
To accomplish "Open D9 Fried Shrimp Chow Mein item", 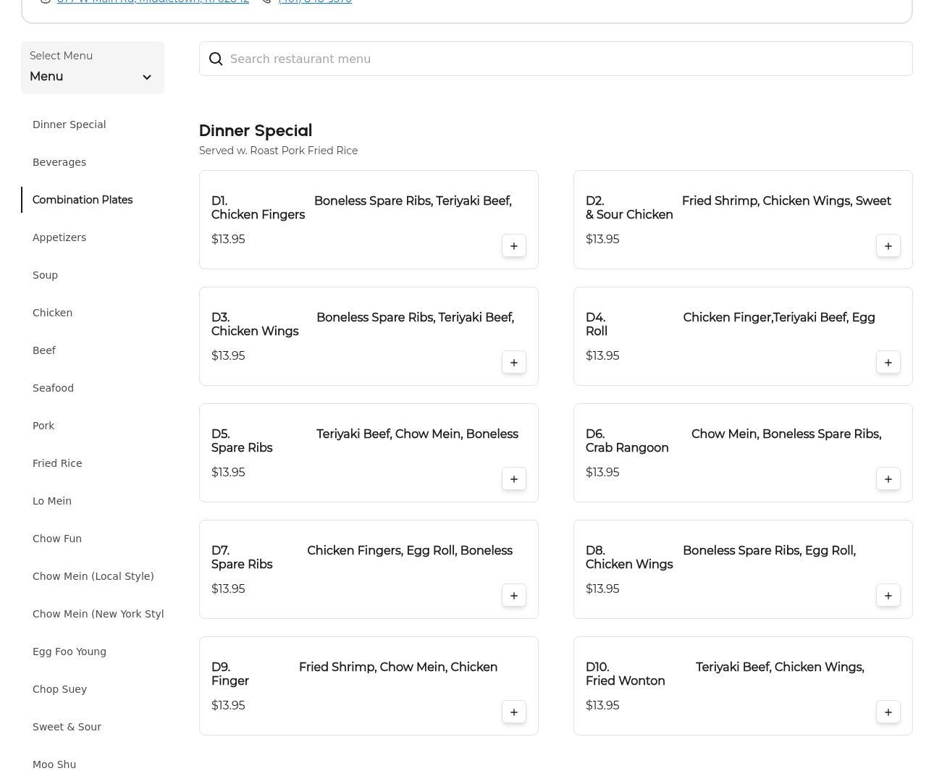I will 354,673.
